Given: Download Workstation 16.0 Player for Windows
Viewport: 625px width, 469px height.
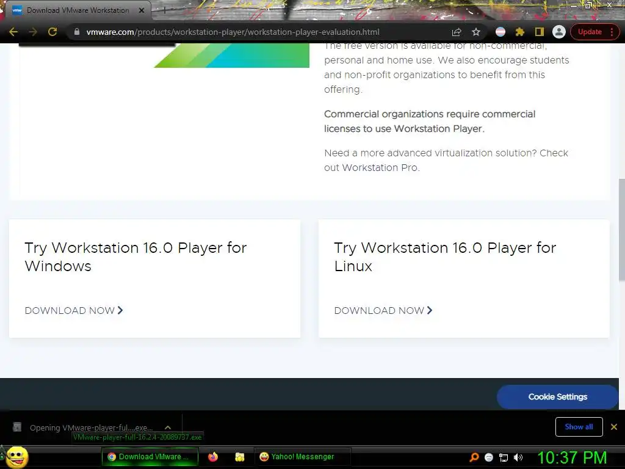Looking at the screenshot, I should 74,310.
